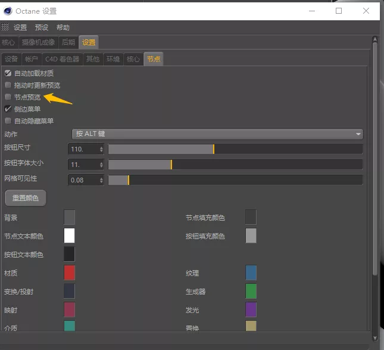
Task: Disable the 侧边菜单 checkbox
Action: click(8, 109)
